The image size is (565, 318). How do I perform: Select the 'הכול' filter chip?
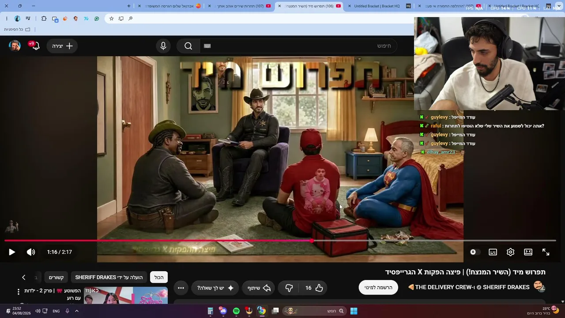click(159, 277)
